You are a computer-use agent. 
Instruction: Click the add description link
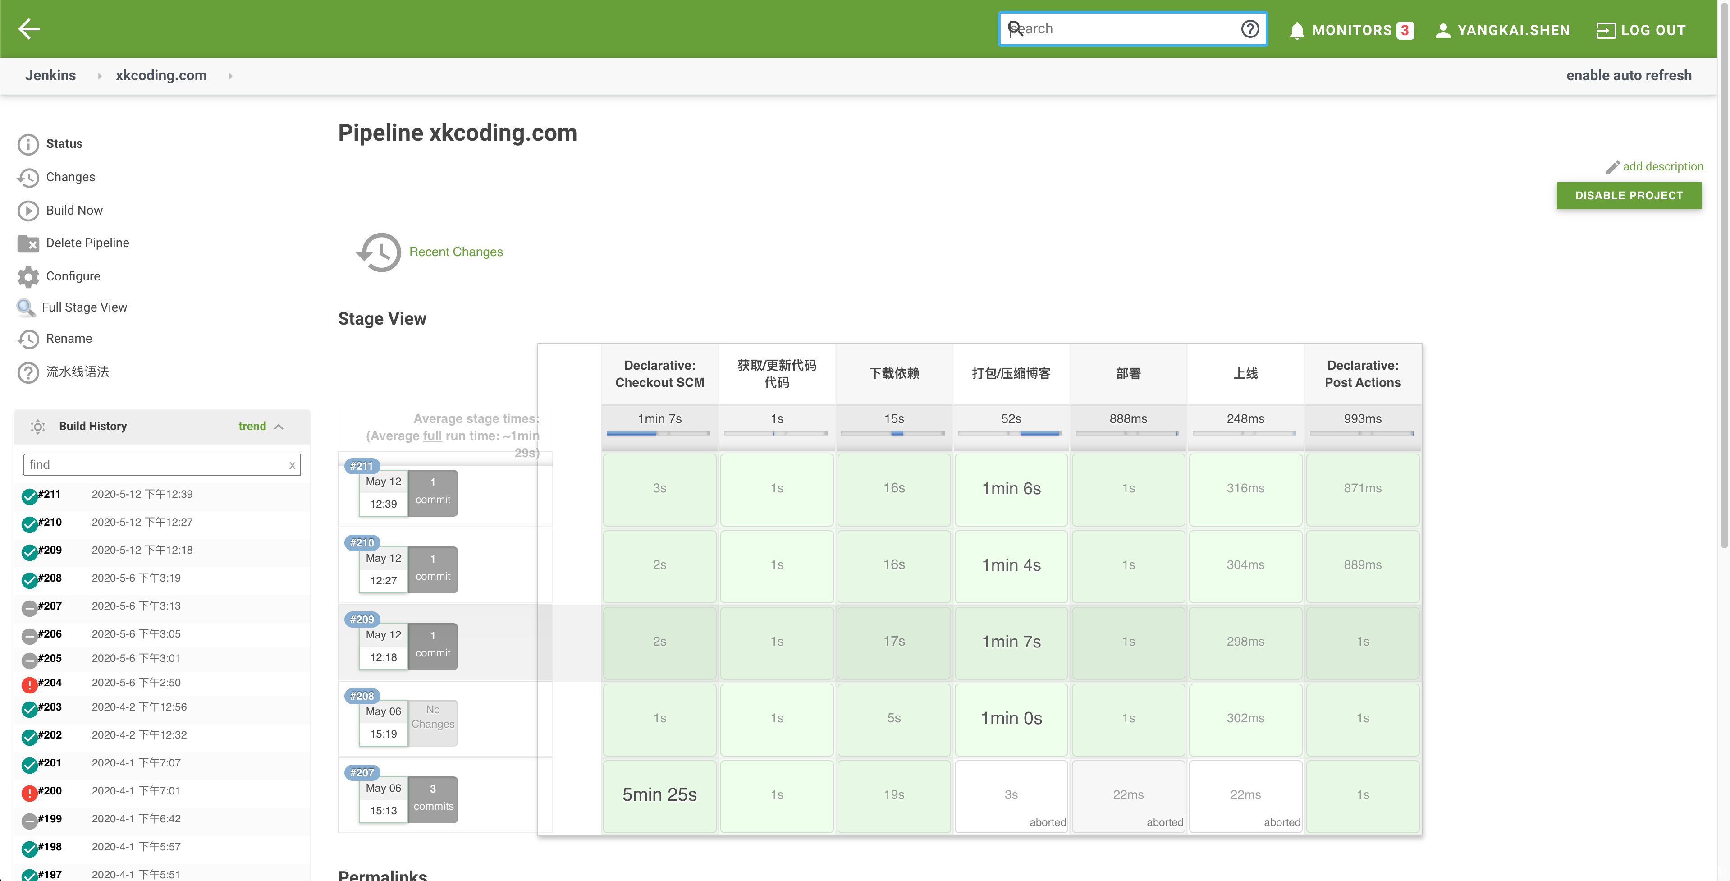(1662, 166)
